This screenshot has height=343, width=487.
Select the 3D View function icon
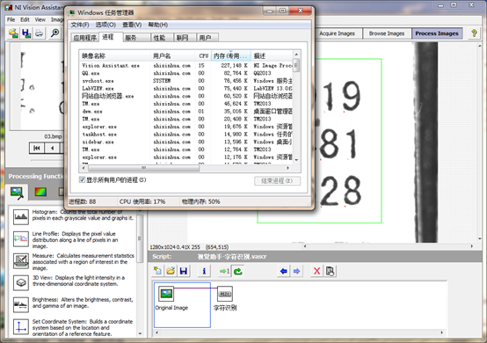click(21, 282)
